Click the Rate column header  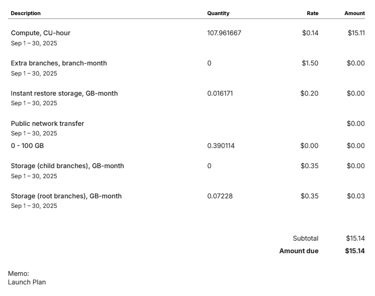pyautogui.click(x=312, y=13)
